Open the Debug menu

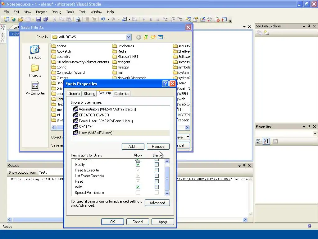coord(57,12)
